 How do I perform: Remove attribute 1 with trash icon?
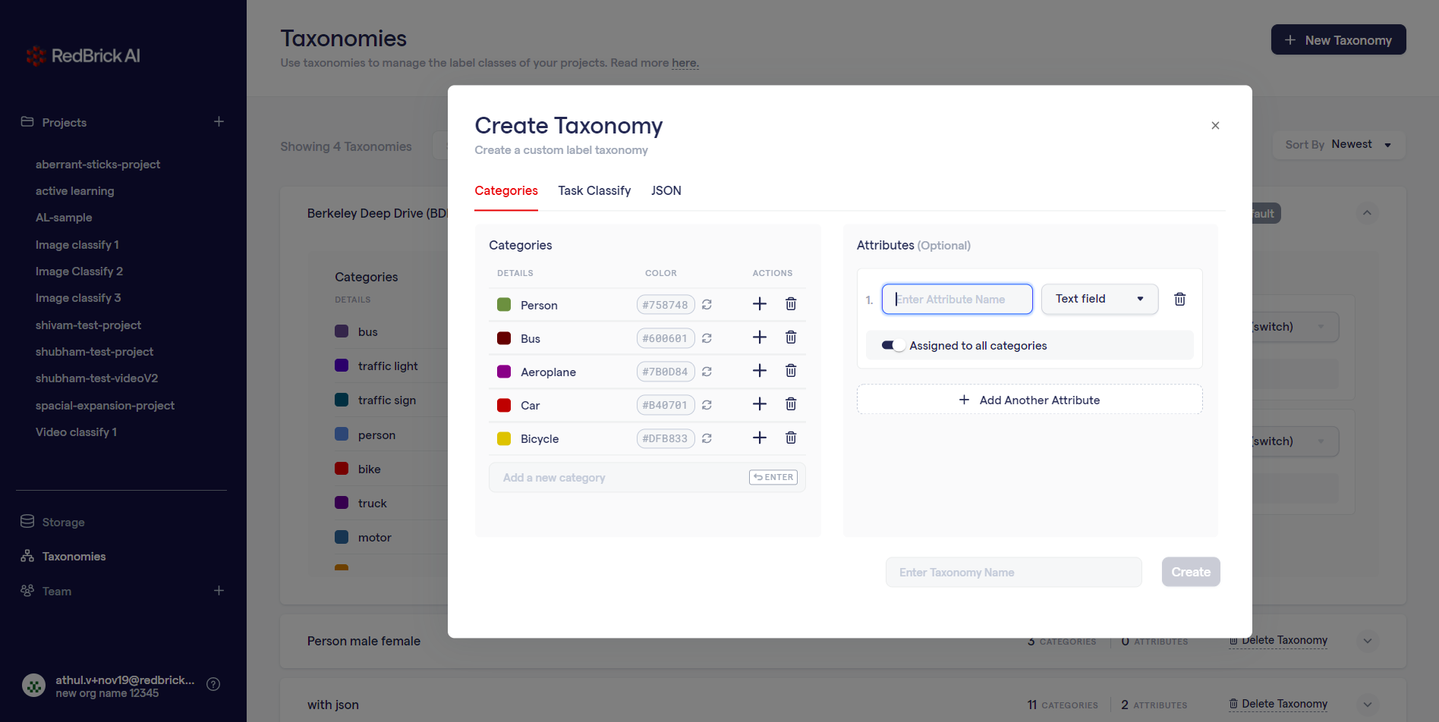click(x=1179, y=299)
